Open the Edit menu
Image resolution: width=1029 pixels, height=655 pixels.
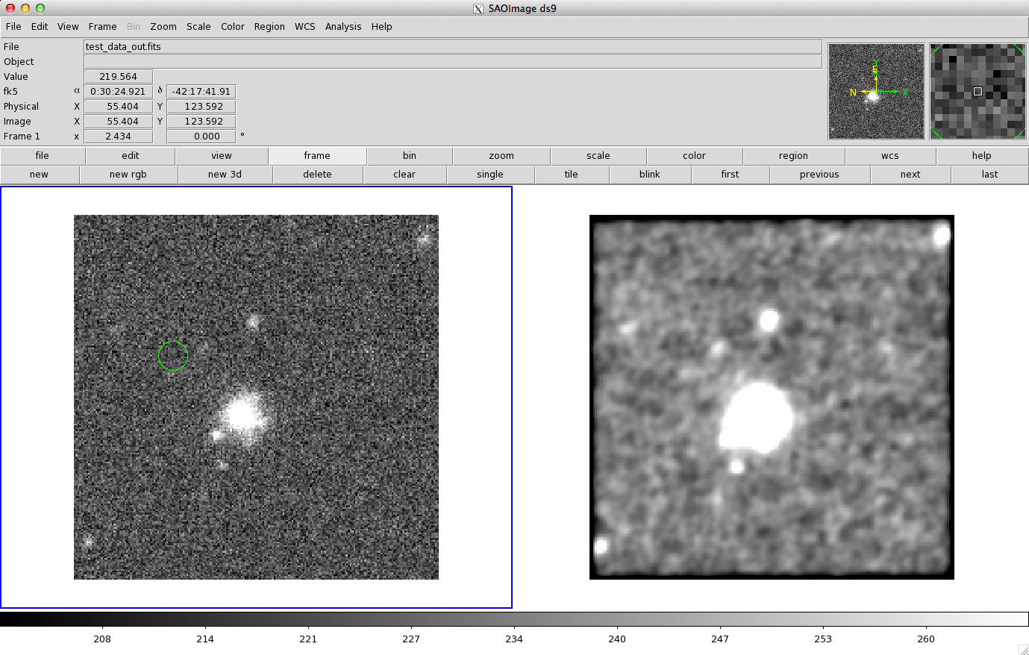click(40, 26)
